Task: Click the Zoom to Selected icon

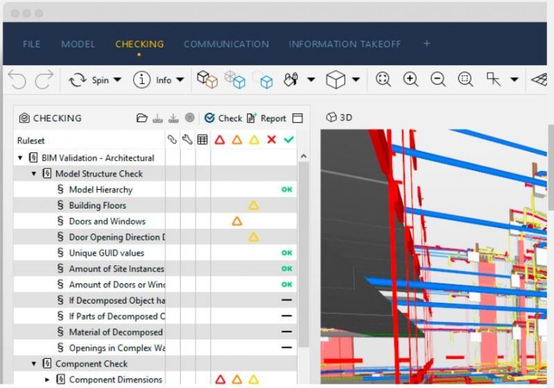Action: tap(465, 79)
